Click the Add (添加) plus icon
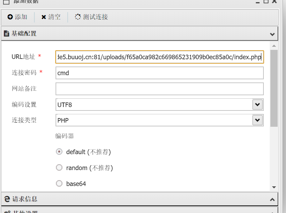 (10, 17)
